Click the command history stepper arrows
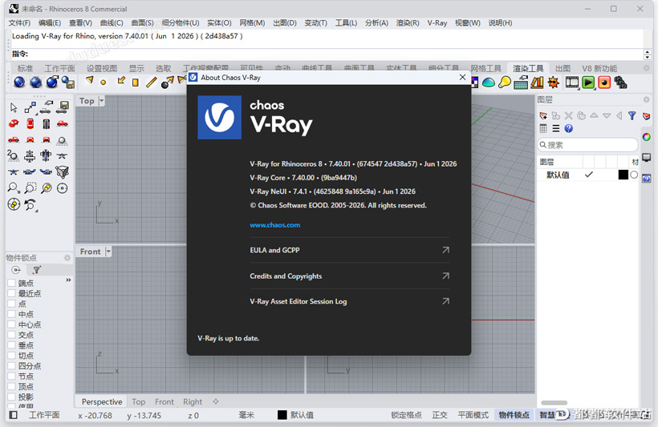 click(x=647, y=54)
